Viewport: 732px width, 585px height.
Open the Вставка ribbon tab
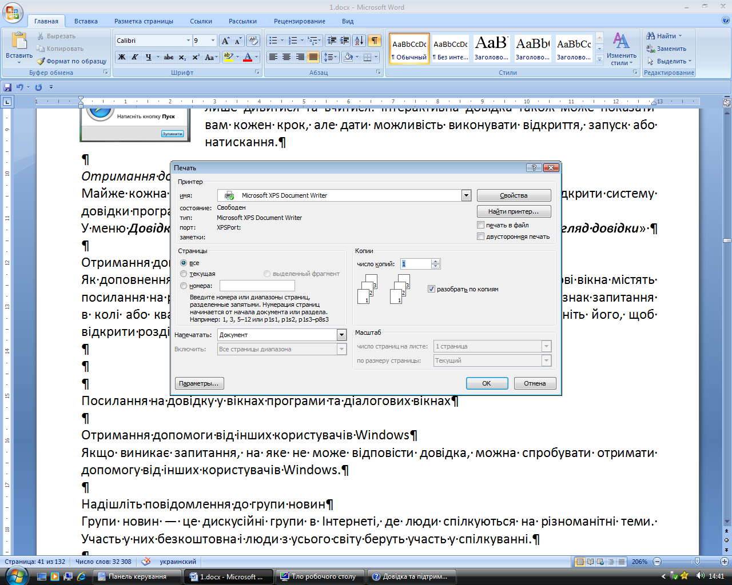[86, 21]
